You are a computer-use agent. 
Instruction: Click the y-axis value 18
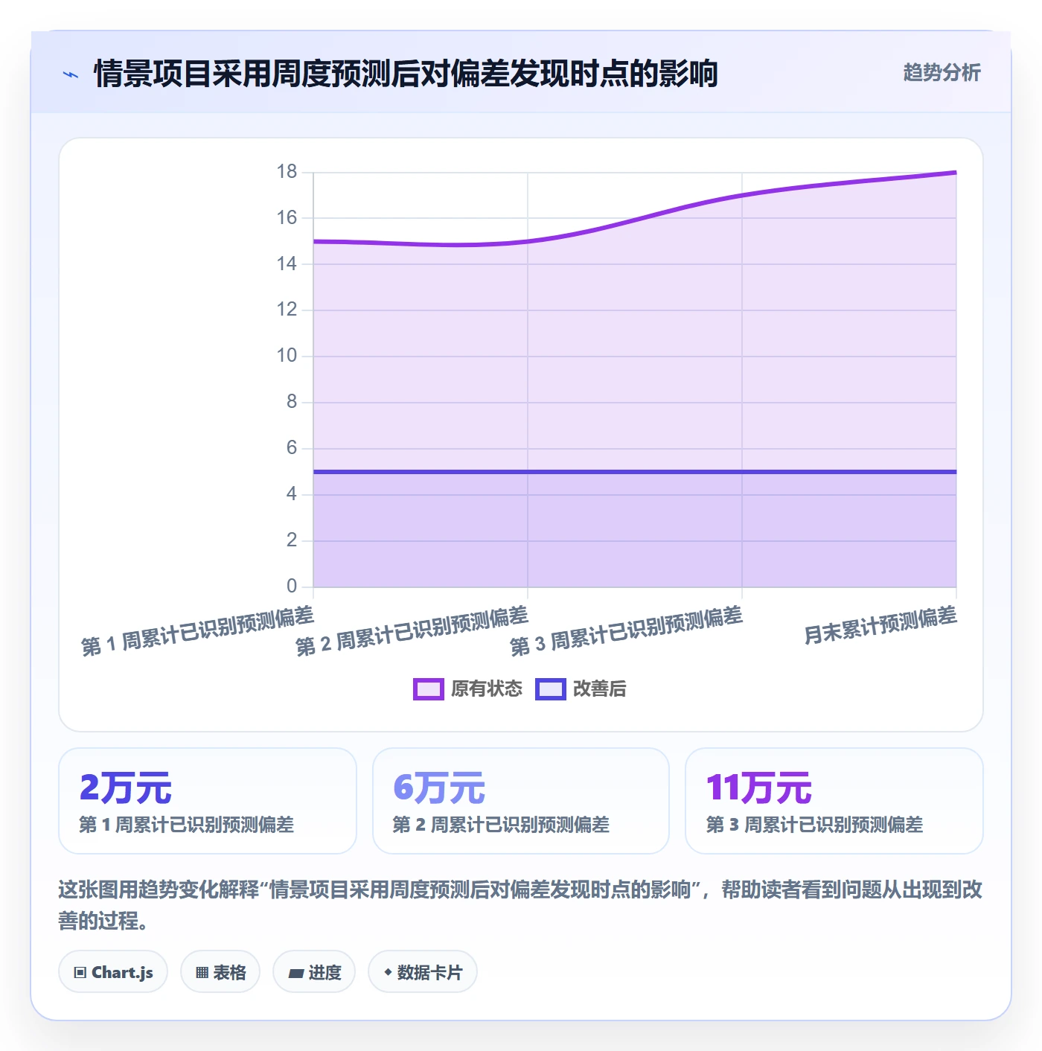[x=287, y=172]
